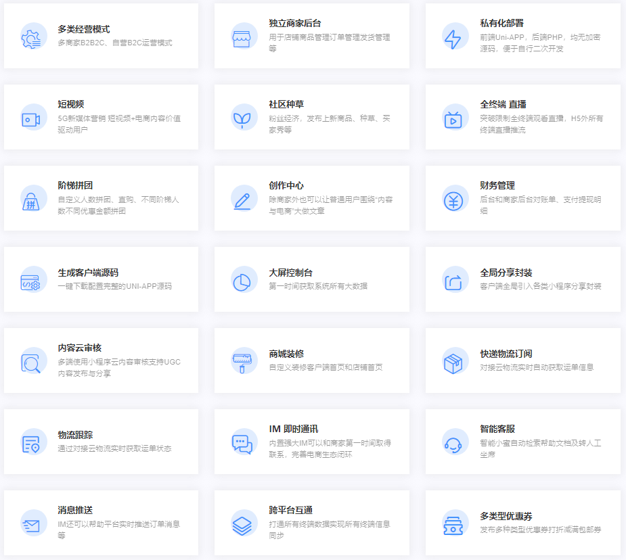This screenshot has width=626, height=560.
Task: Click the description 自定义装修客户端首页和店铺首页
Action: [326, 367]
